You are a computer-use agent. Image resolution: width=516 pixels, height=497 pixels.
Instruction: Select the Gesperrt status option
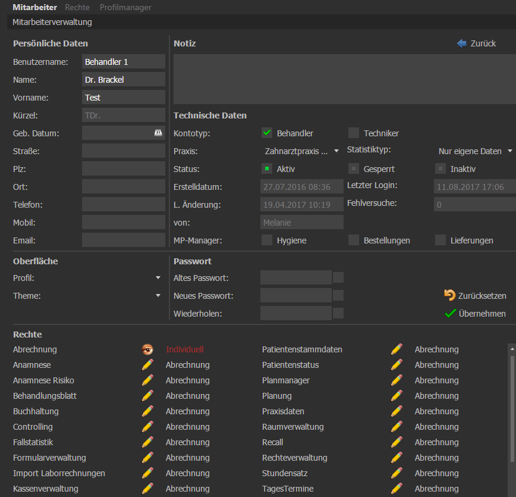pyautogui.click(x=354, y=169)
